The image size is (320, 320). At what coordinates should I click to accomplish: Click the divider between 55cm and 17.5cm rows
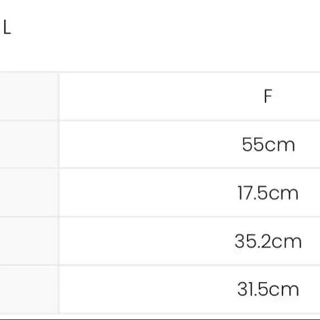(x=160, y=168)
